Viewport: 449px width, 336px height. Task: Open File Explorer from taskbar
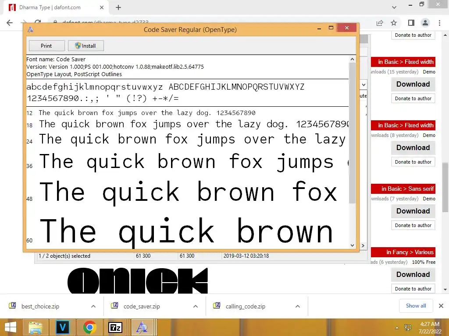point(35,327)
